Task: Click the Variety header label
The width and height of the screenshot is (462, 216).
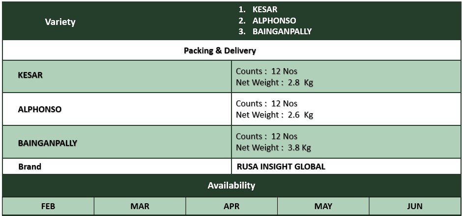Action: (x=60, y=22)
